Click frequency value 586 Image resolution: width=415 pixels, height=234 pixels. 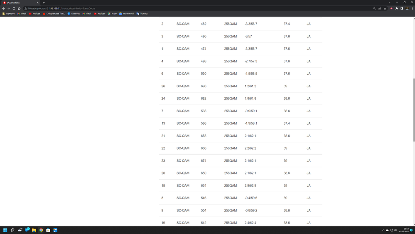(204, 123)
